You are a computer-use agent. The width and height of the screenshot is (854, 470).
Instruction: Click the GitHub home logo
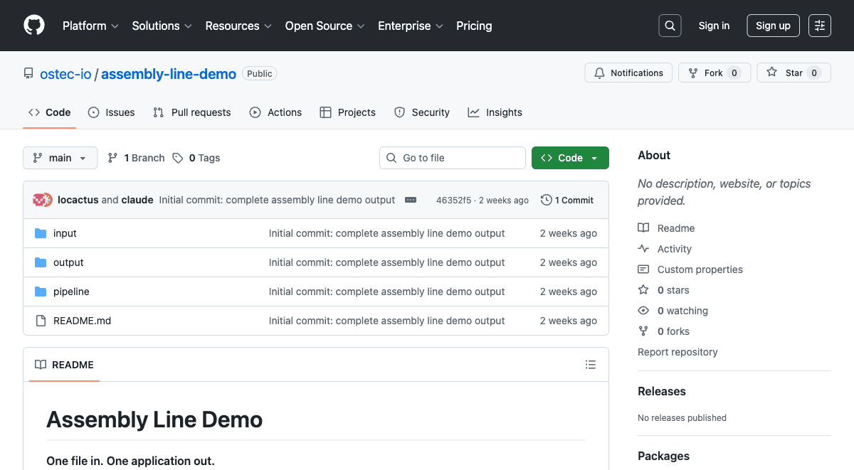pos(33,26)
